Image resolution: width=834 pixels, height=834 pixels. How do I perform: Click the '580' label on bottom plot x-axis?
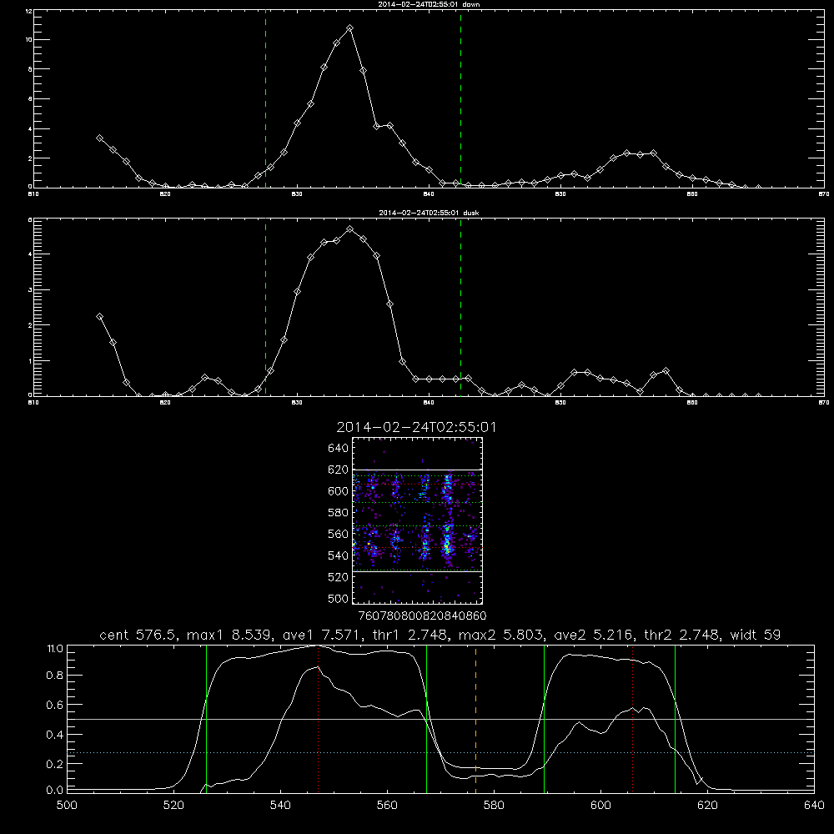point(494,806)
